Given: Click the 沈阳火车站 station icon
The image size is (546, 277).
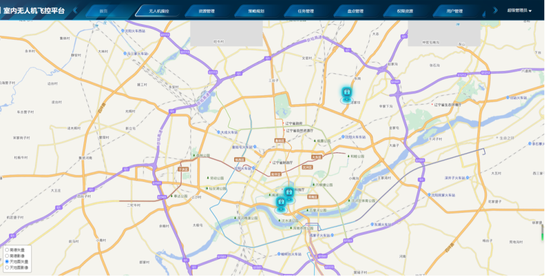Looking at the screenshot, I should pyautogui.click(x=254, y=168).
